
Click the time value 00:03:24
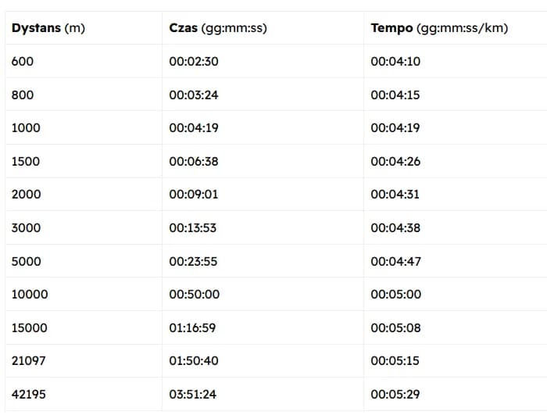point(194,95)
